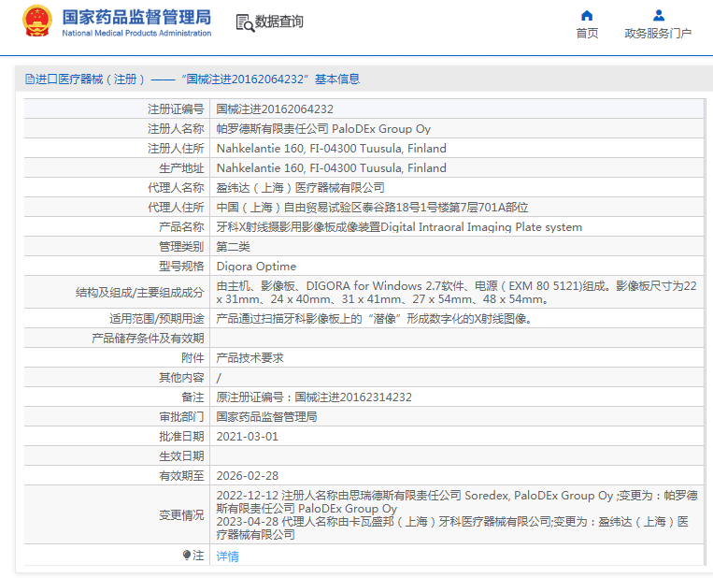713x578 pixels.
Task: Select the 产品储存条件及有效期 label
Action: [x=148, y=339]
